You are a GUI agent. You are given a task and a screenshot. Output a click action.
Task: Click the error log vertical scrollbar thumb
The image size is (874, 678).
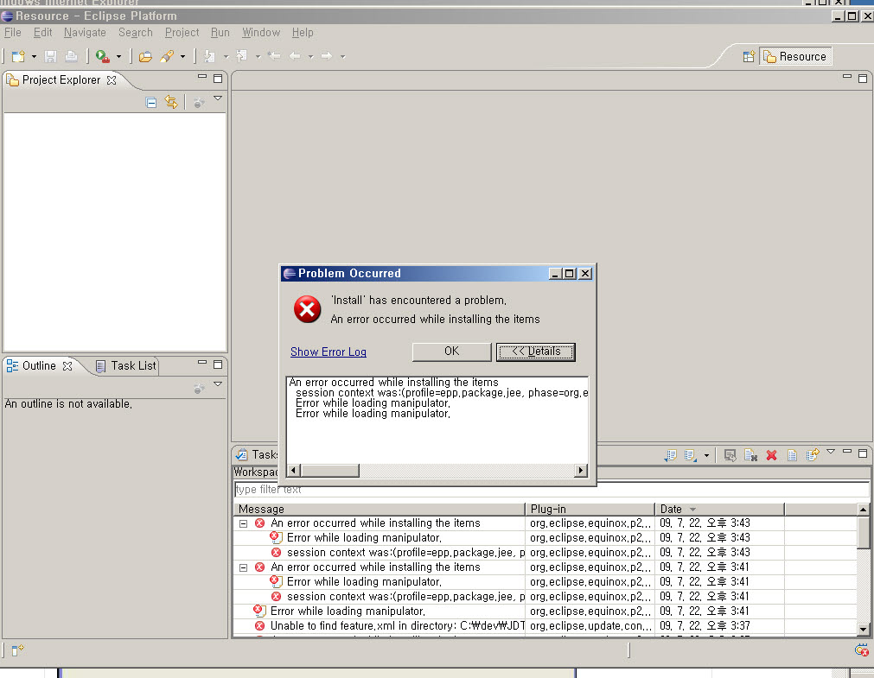tap(863, 533)
